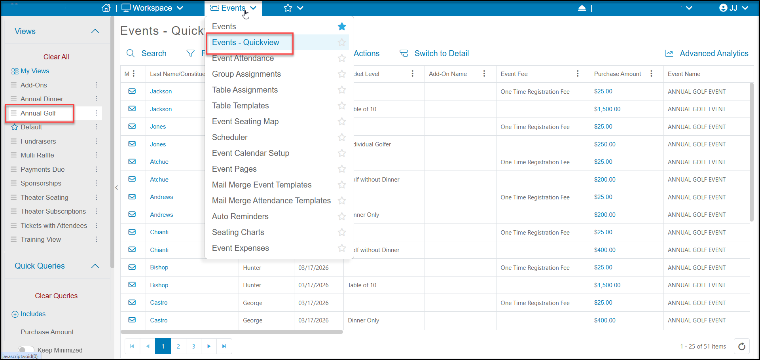The height and width of the screenshot is (360, 760).
Task: Open options dots for Training View
Action: (x=96, y=239)
